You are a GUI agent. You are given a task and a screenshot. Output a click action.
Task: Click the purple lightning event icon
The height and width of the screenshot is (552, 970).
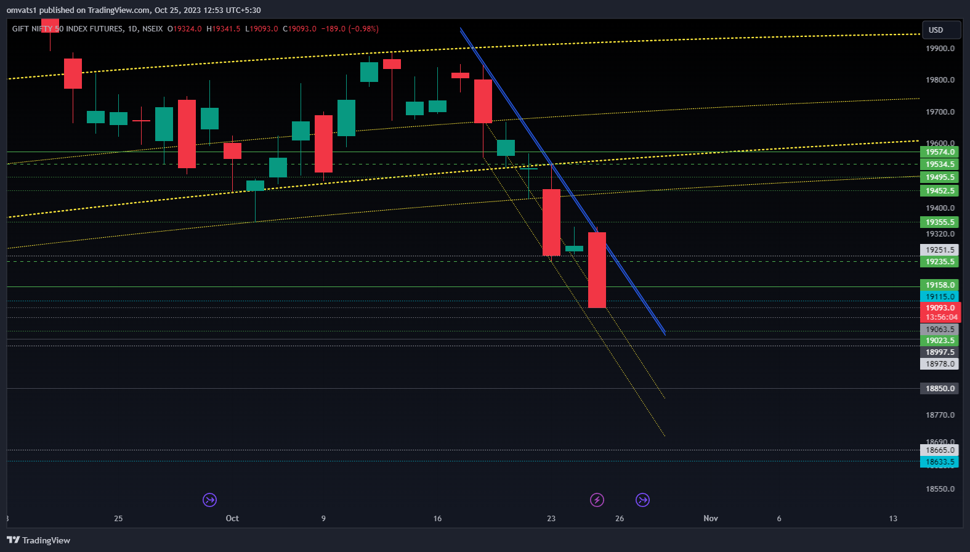[597, 500]
